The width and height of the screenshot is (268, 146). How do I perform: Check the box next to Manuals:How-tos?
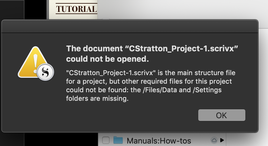(x=106, y=141)
